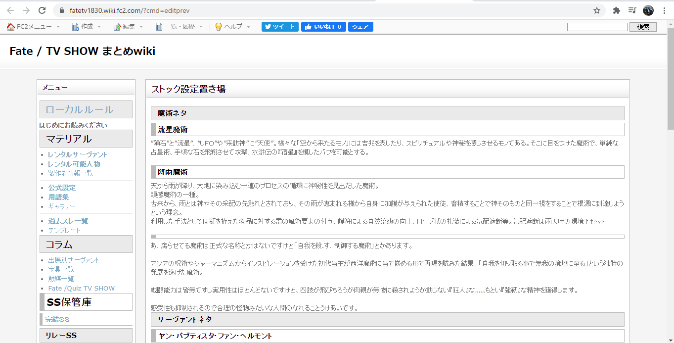The image size is (674, 343).
Task: Open the 一覧・履歴 menu
Action: click(x=180, y=27)
